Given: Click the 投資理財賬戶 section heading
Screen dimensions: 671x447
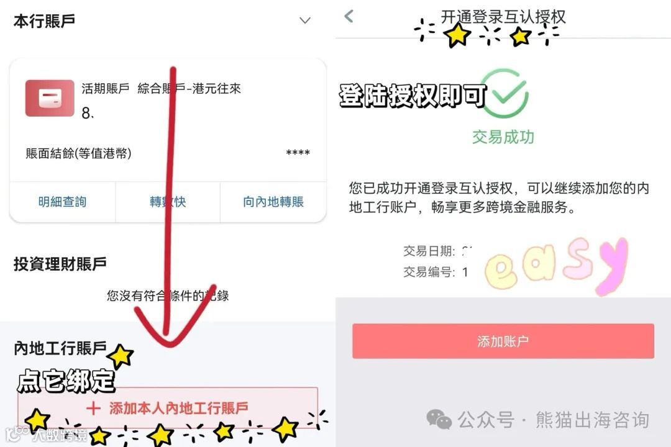Looking at the screenshot, I should [60, 264].
